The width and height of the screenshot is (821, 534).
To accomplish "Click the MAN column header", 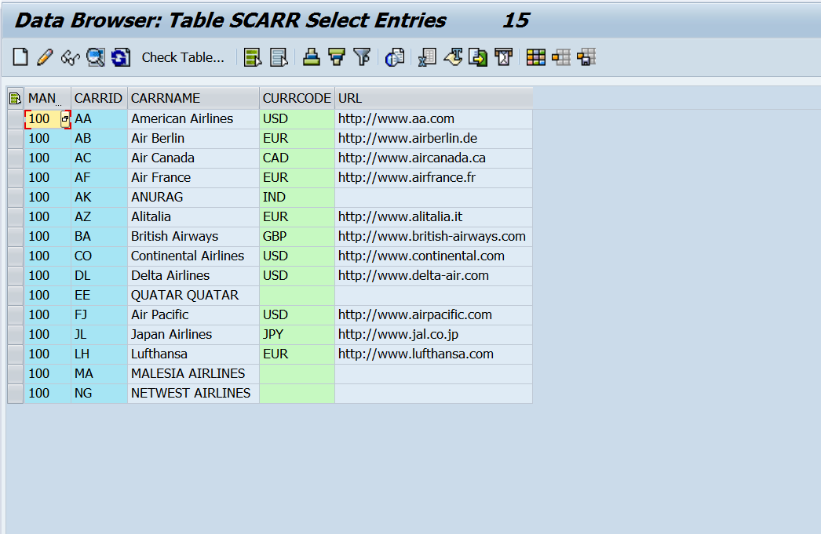I will [x=47, y=98].
